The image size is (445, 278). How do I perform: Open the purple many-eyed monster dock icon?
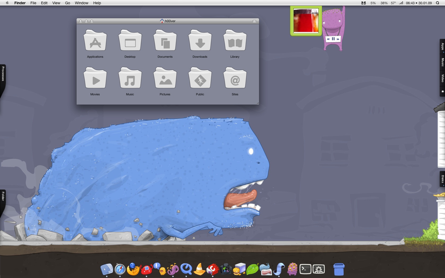click(x=292, y=269)
